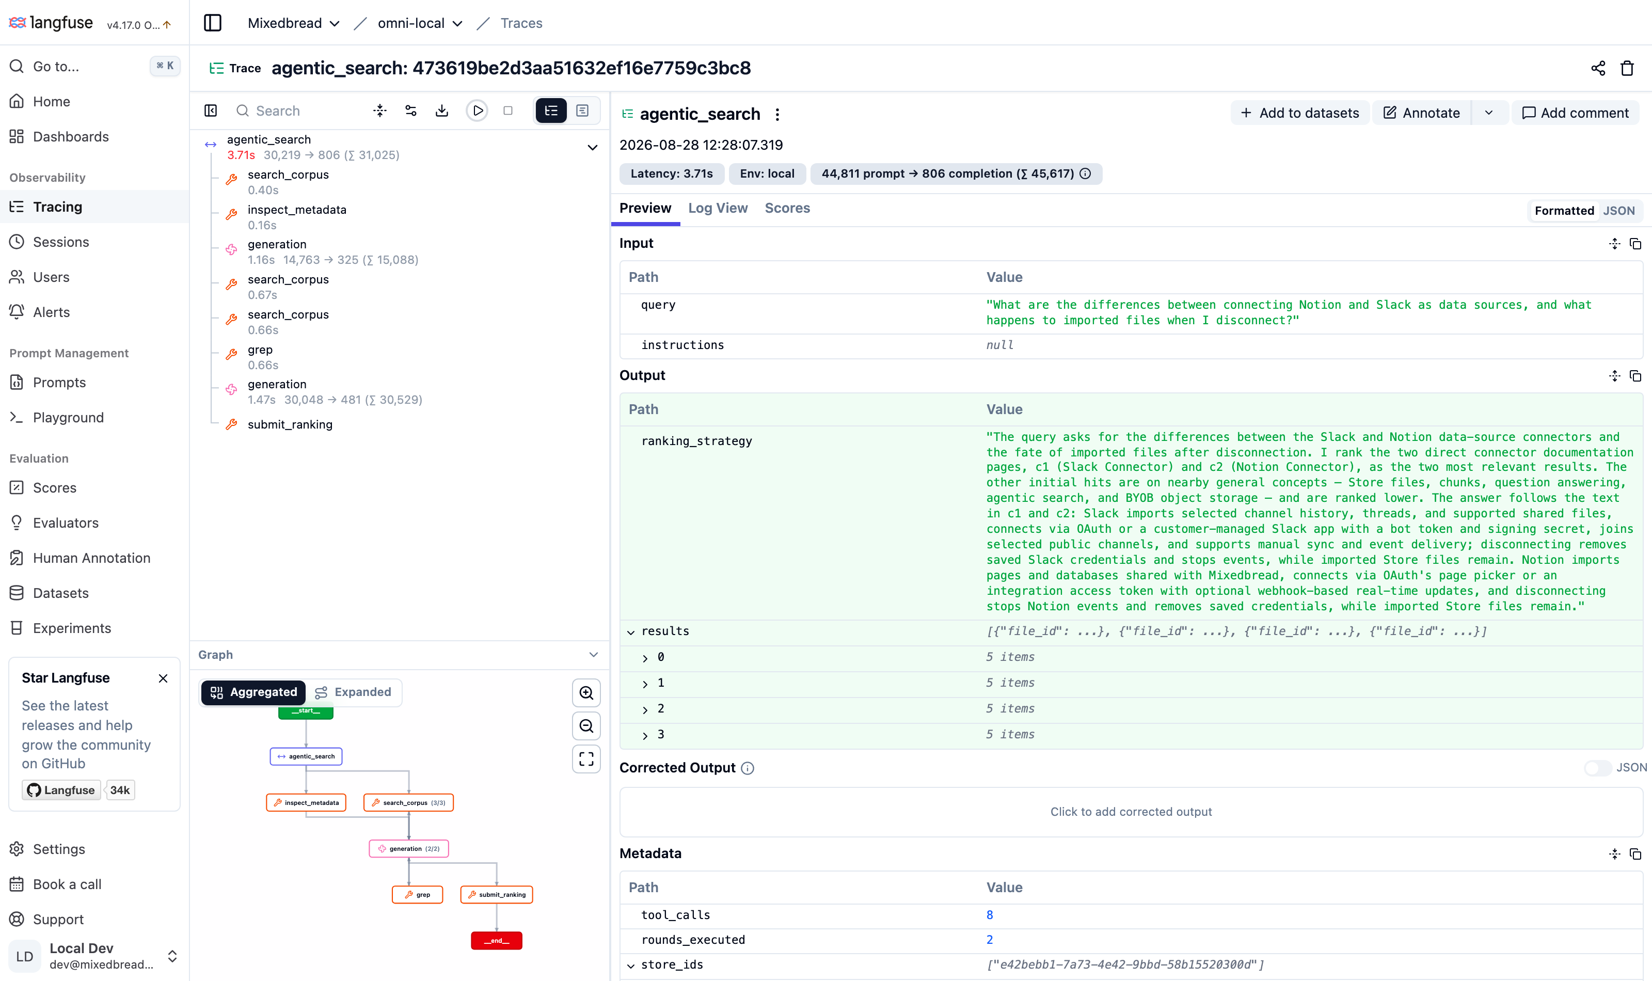Open omni-local project dropdown
Screen dimensions: 1652x981
(x=420, y=23)
